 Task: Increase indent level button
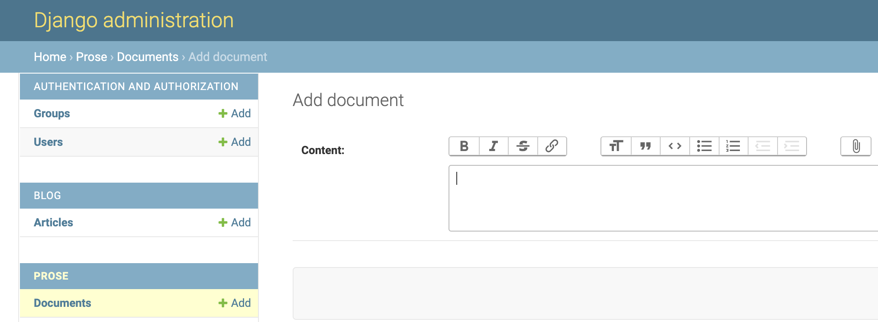(x=792, y=146)
